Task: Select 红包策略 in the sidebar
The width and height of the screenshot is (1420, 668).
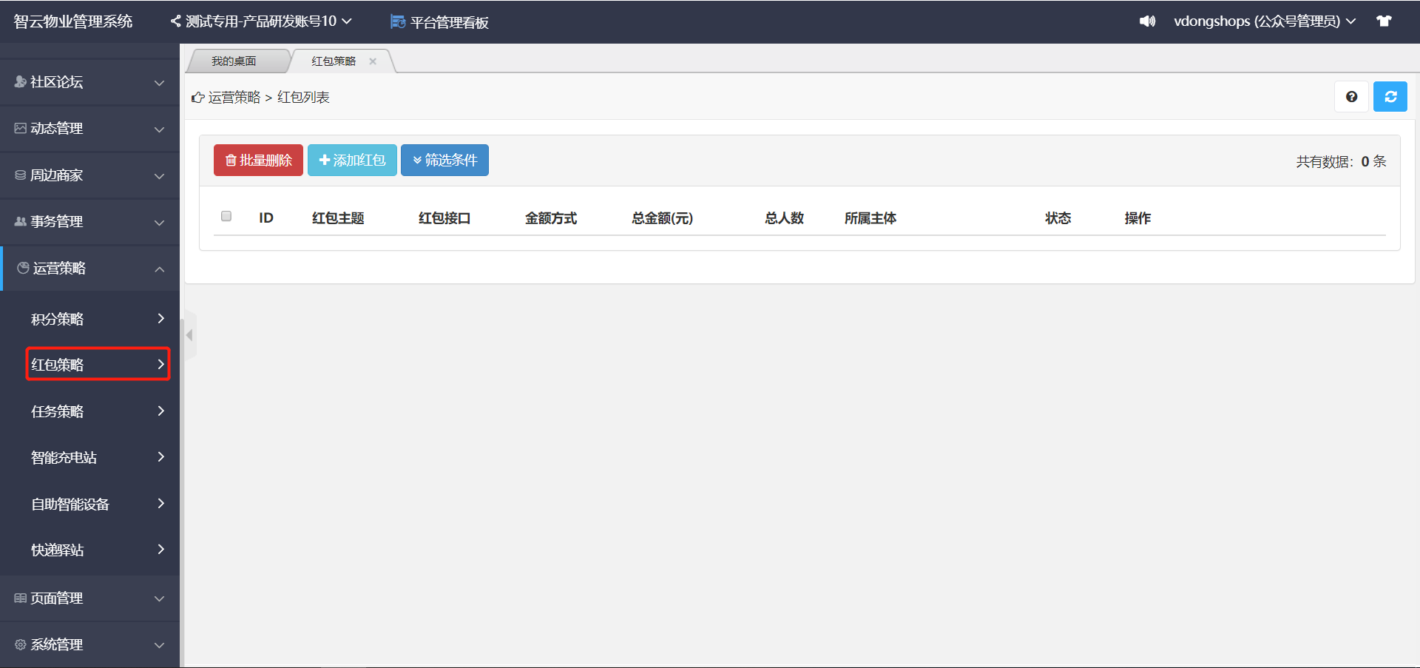Action: coord(97,365)
